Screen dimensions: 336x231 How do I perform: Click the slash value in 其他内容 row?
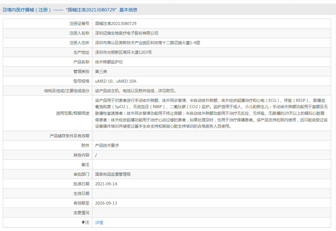coord(96,155)
